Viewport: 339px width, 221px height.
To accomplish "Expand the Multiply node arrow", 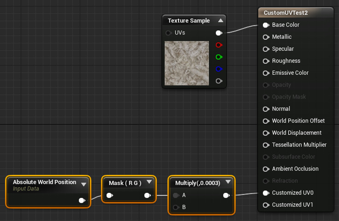I will pyautogui.click(x=227, y=182).
